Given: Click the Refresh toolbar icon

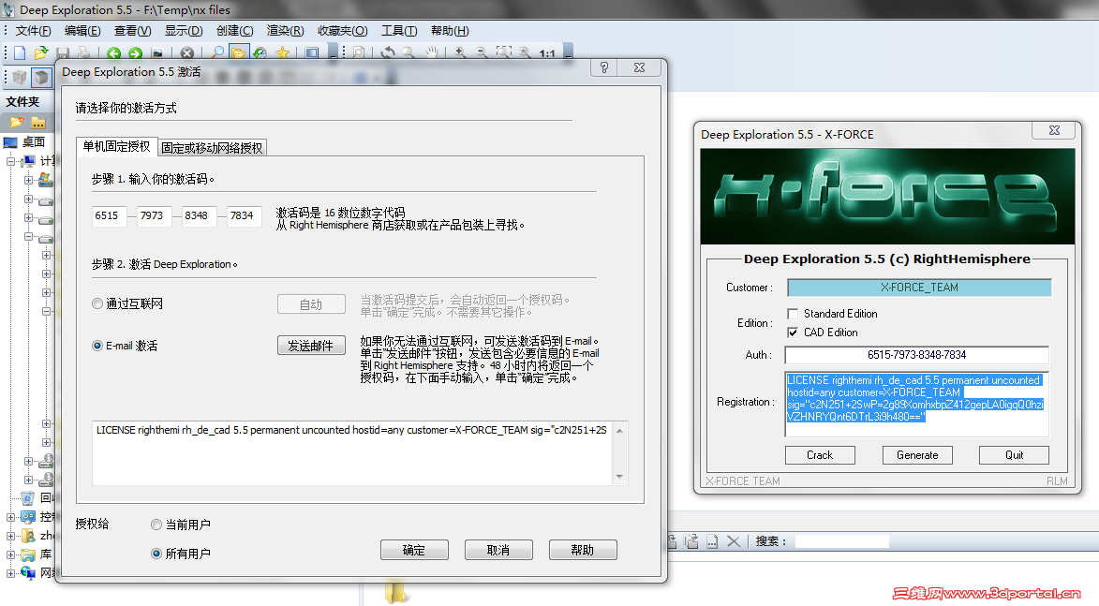Looking at the screenshot, I should pos(260,52).
